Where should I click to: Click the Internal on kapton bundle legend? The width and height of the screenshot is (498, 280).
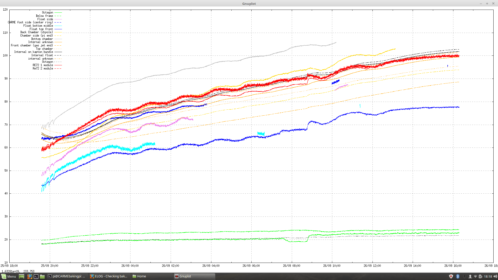click(34, 52)
